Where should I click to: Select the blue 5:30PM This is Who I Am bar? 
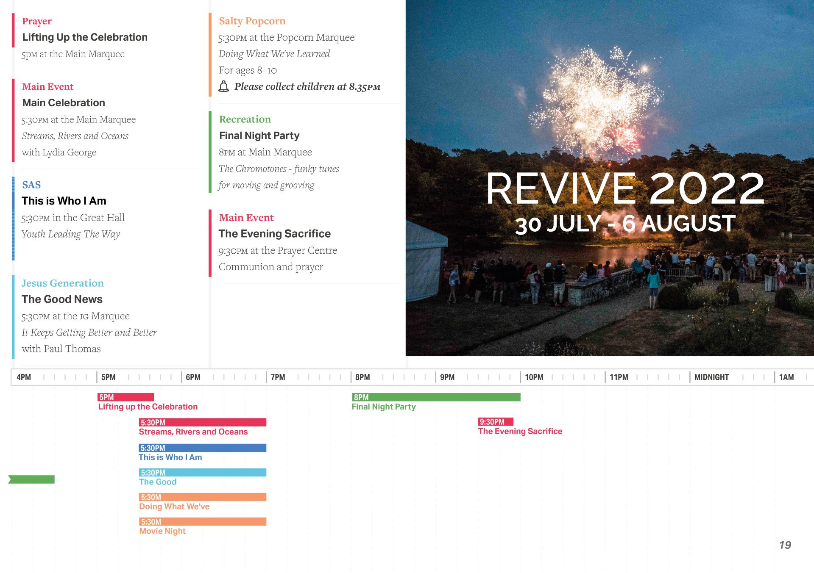pyautogui.click(x=203, y=448)
